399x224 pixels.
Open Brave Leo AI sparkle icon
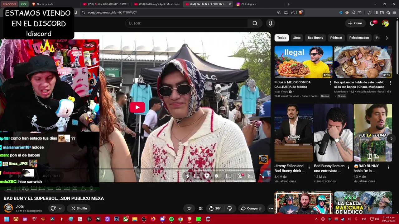click(388, 12)
